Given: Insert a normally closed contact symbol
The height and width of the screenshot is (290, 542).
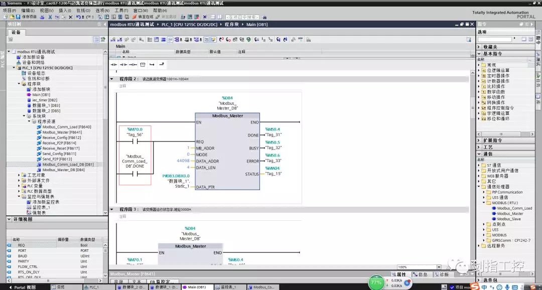Looking at the screenshot, I should pos(123,65).
